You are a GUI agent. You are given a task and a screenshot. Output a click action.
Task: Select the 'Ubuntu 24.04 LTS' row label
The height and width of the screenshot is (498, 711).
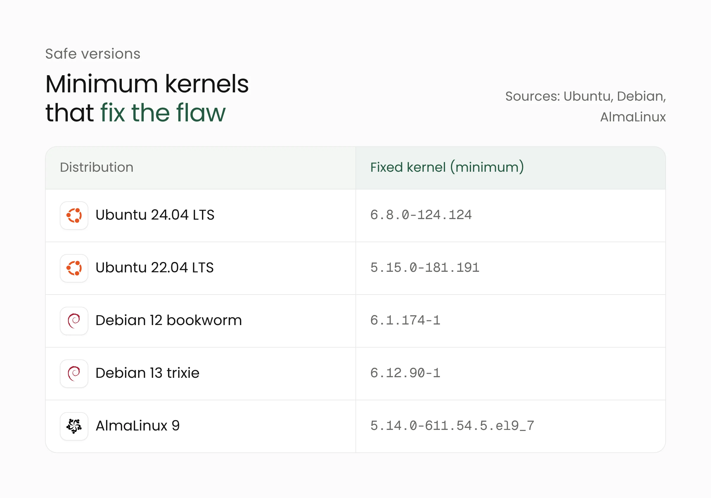click(x=155, y=215)
